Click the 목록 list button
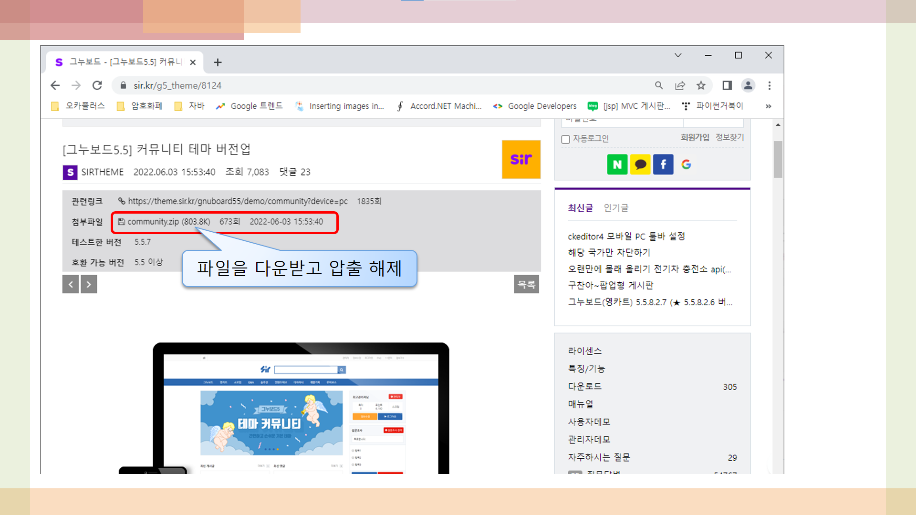The height and width of the screenshot is (515, 916). click(526, 284)
